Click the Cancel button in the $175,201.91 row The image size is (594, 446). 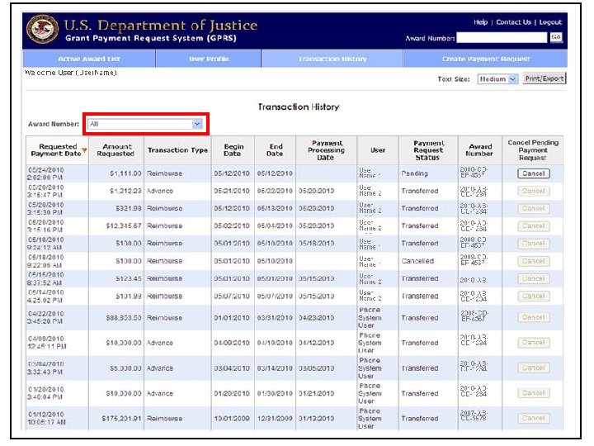(534, 418)
